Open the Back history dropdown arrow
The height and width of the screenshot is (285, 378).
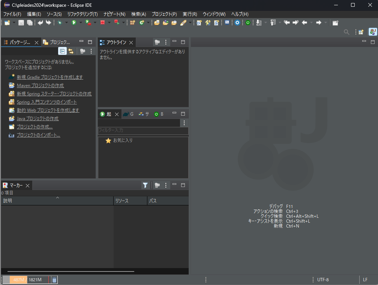311,23
